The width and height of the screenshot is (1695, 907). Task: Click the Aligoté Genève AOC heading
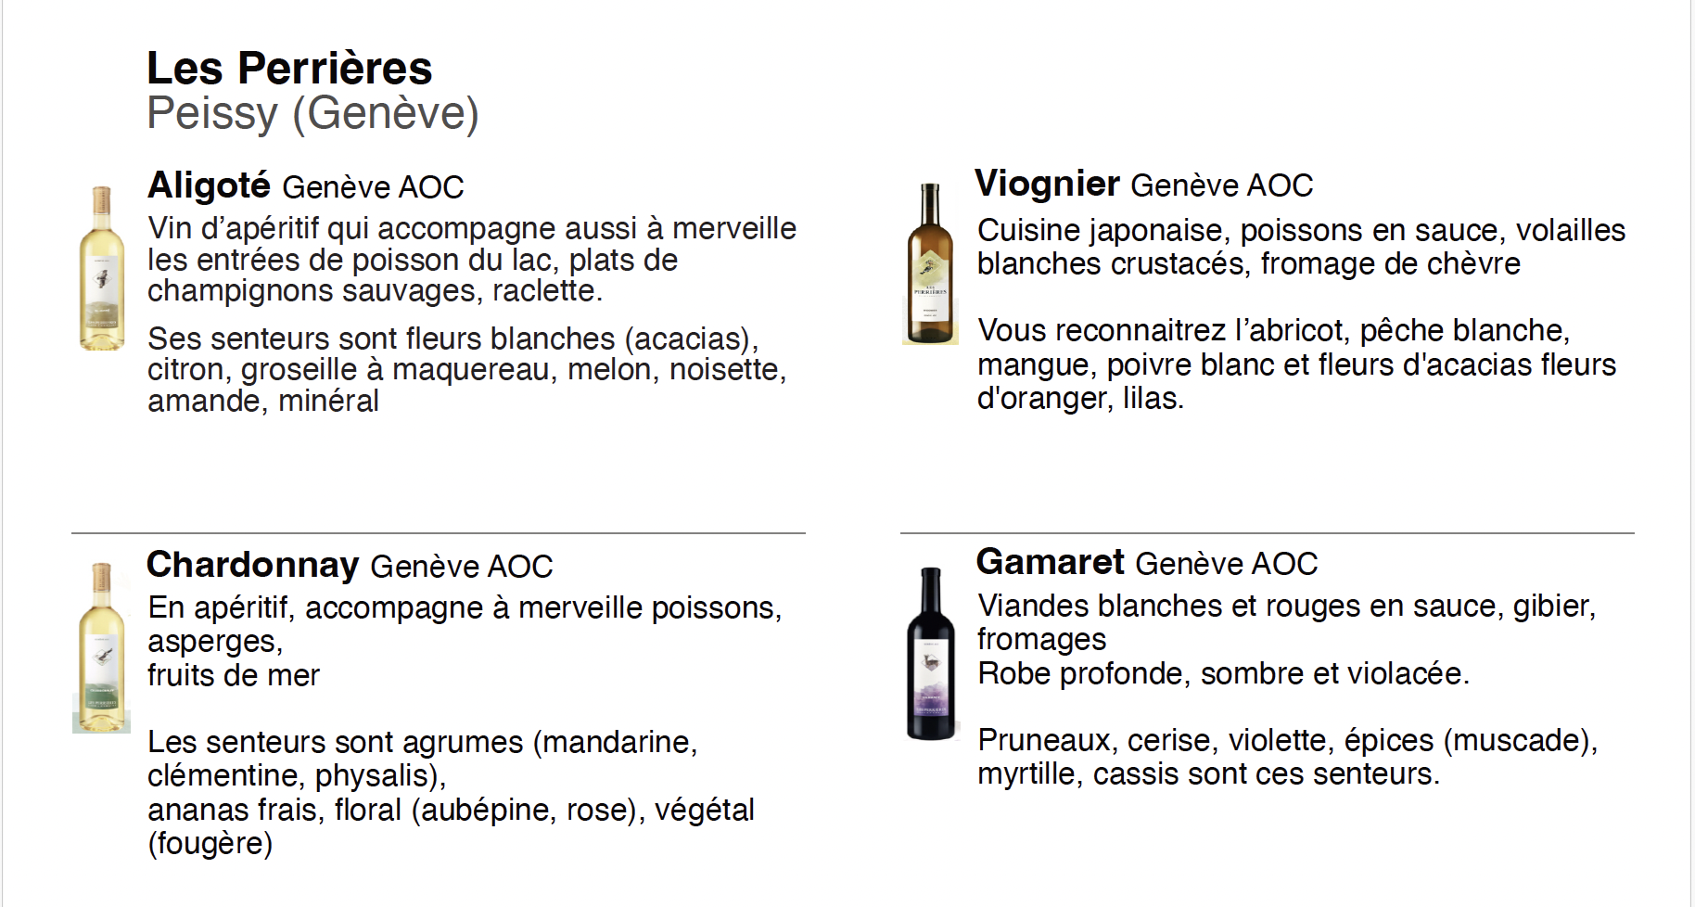click(305, 185)
